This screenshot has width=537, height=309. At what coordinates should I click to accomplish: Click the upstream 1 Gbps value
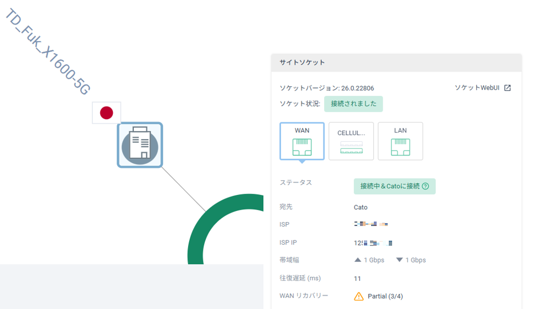click(x=374, y=260)
